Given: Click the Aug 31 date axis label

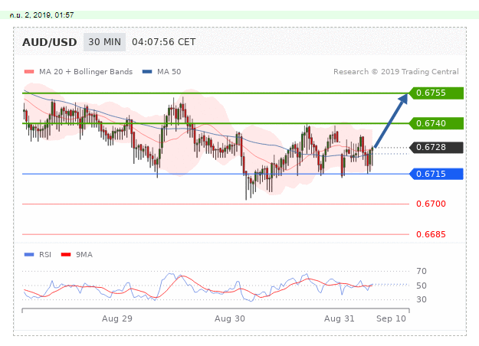Looking at the screenshot, I should point(340,319).
